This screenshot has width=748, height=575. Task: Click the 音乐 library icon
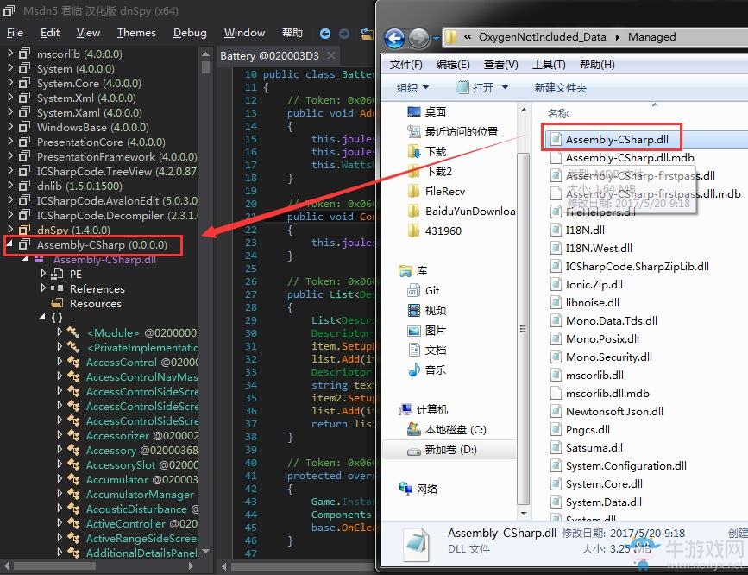pyautogui.click(x=413, y=370)
